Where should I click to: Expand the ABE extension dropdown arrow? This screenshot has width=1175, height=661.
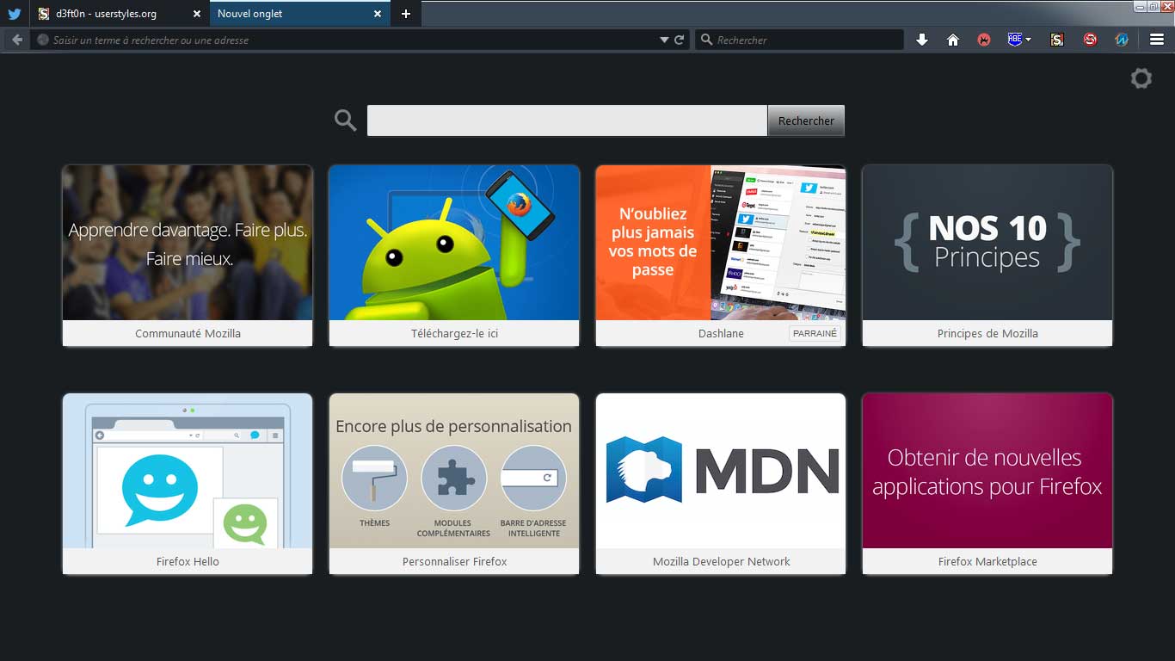(1028, 40)
